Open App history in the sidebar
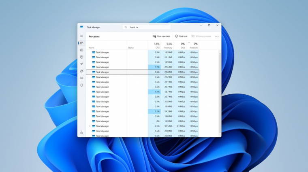This screenshot has width=308, height=172. [81, 57]
